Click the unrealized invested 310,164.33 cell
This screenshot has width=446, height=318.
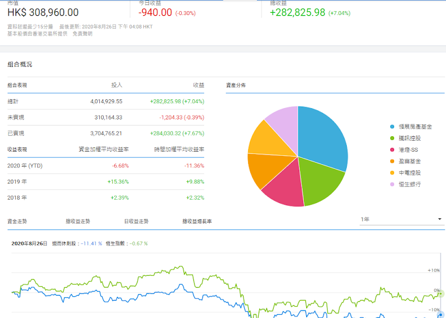108,117
